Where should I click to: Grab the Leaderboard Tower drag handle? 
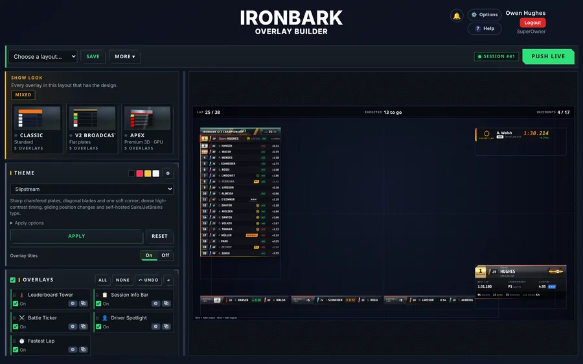point(14,295)
